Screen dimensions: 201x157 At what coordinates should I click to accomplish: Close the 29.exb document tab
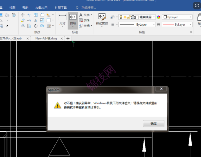28,38
